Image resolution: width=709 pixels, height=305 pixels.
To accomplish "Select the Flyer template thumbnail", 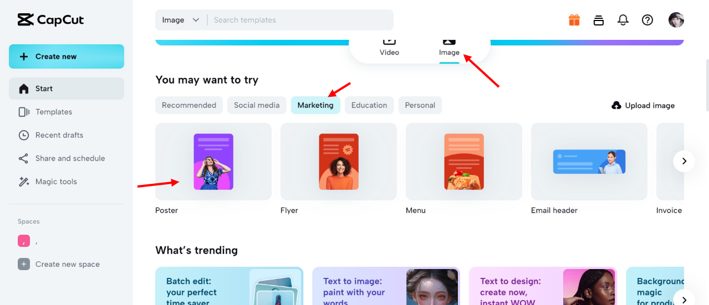I will [x=339, y=162].
